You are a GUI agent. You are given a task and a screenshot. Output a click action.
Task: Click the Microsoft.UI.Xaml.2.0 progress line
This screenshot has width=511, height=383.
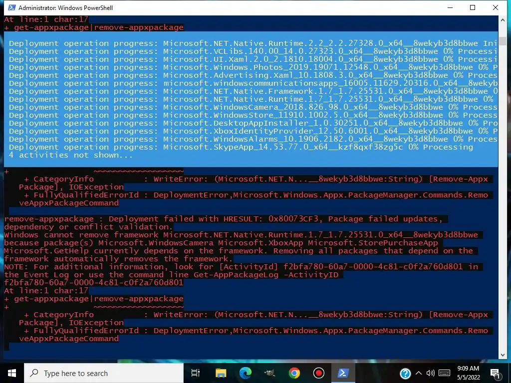pos(253,59)
